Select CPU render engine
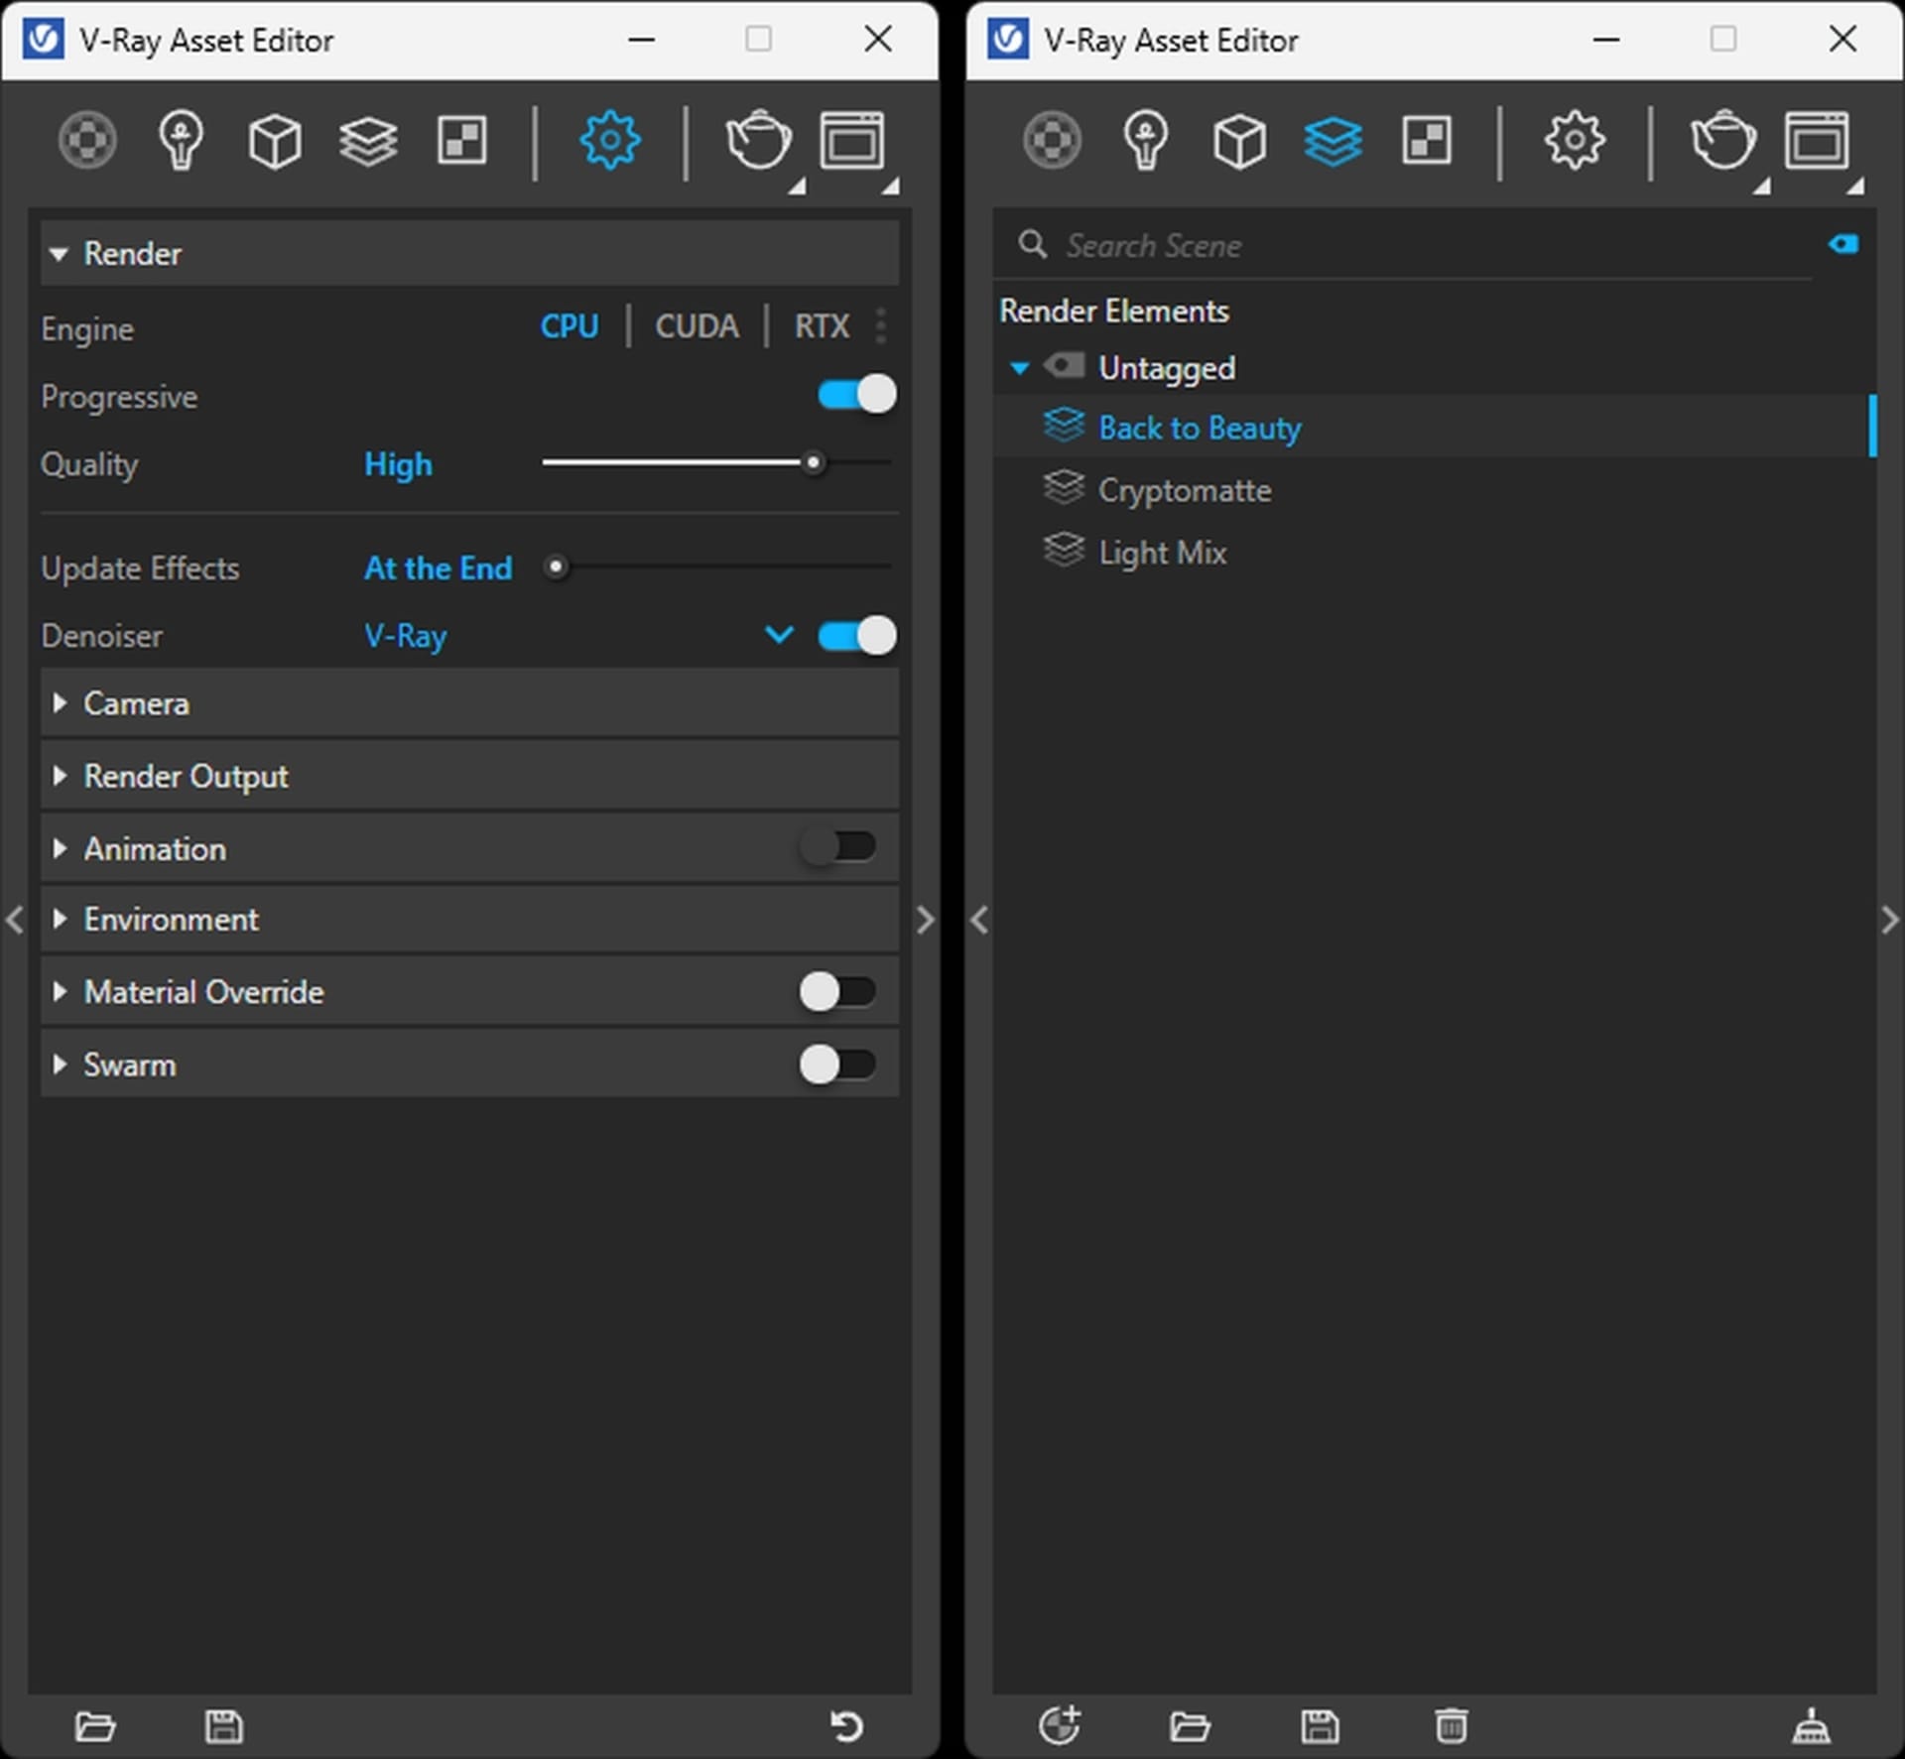 click(x=569, y=326)
